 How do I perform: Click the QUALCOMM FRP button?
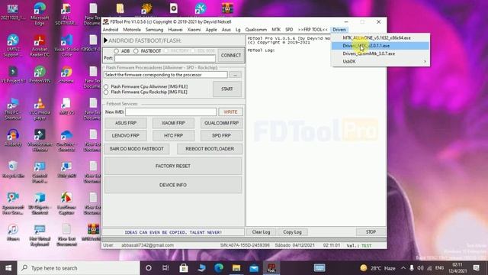tap(221, 123)
